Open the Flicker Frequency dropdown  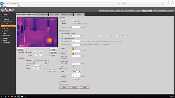coord(76,74)
